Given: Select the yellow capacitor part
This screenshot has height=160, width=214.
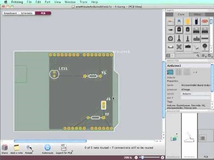Looking at the screenshot, I should [x=188, y=21].
